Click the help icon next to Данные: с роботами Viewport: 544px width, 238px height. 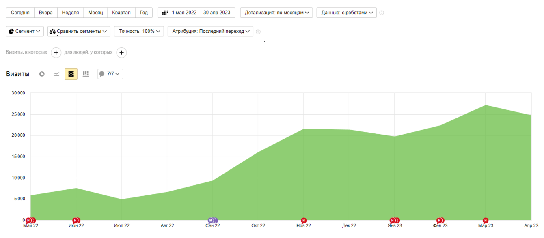pyautogui.click(x=382, y=13)
